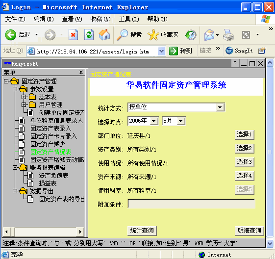Click the 统计查询 button

pos(142,231)
